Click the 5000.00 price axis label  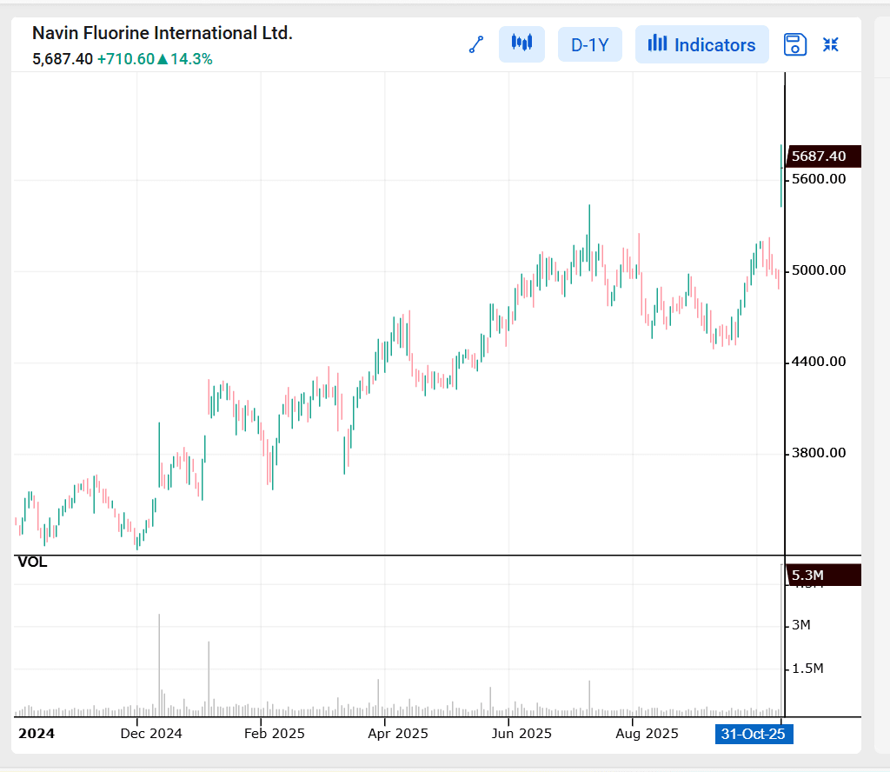point(819,270)
